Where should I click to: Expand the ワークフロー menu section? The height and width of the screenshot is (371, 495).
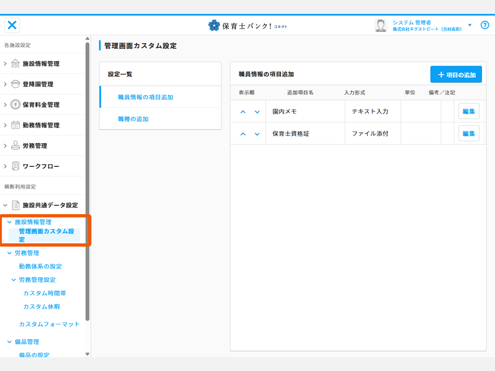tap(6, 166)
